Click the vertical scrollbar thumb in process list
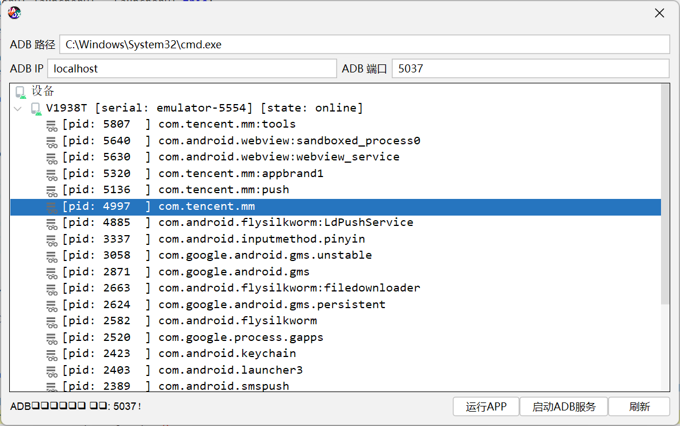 [665, 194]
